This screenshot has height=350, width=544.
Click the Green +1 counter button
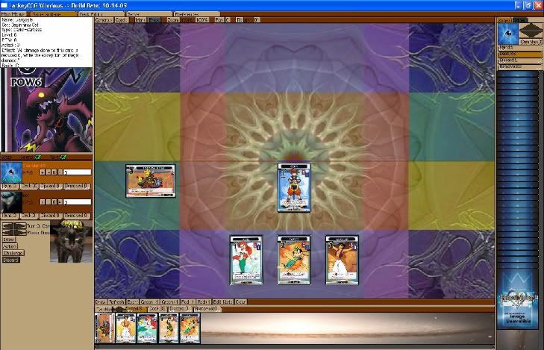(x=170, y=301)
